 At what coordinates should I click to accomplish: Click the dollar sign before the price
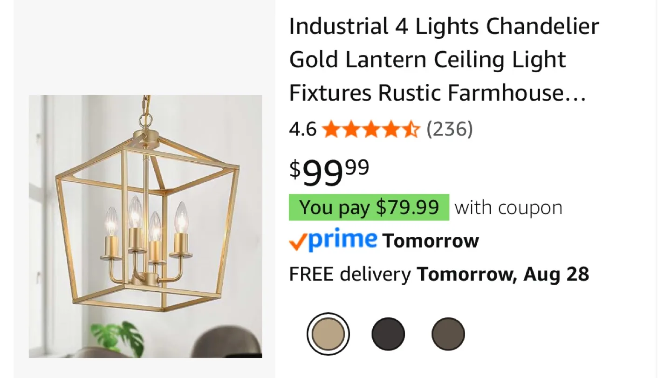click(295, 169)
